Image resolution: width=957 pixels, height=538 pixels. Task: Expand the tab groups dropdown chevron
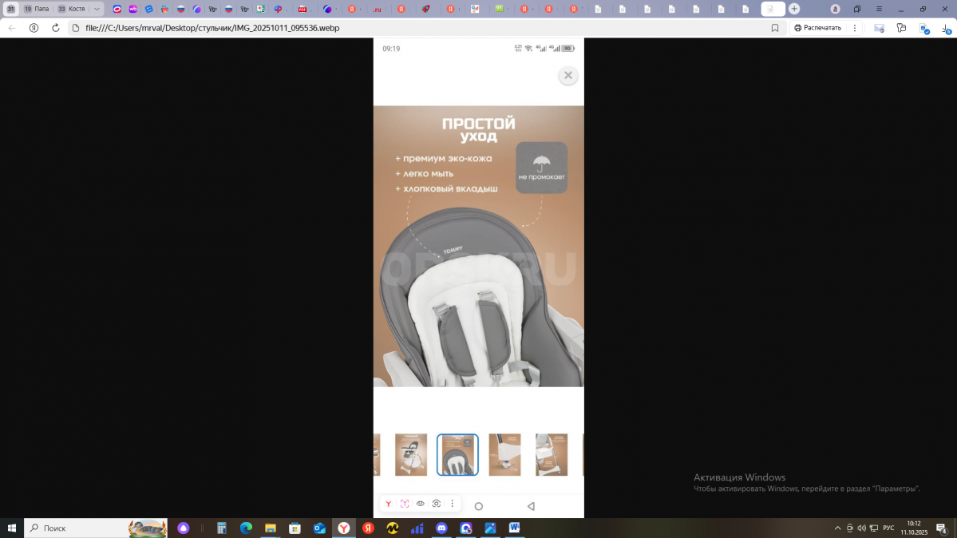coord(97,9)
